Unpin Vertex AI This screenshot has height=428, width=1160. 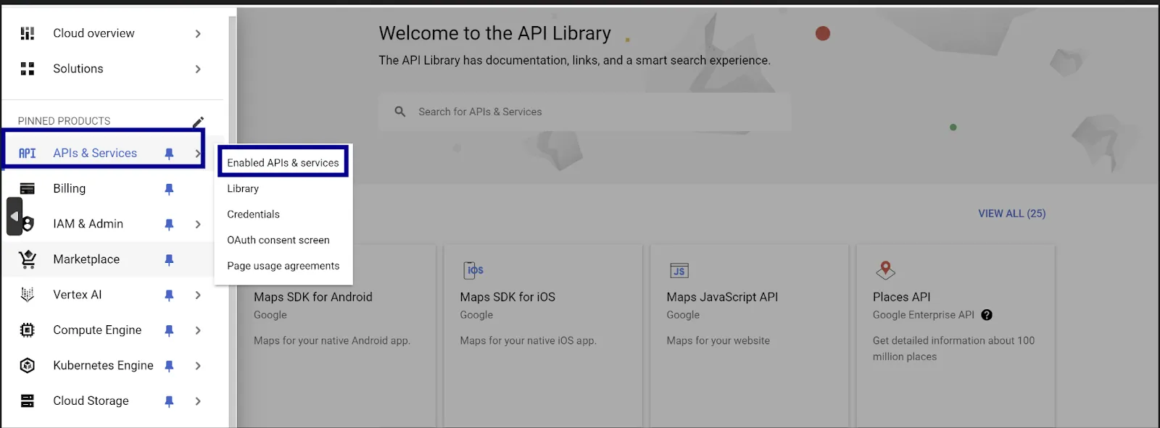[169, 295]
